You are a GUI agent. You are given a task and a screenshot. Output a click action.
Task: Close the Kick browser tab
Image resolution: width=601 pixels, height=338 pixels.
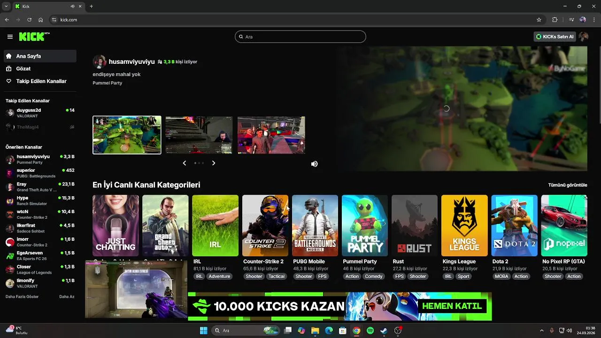pos(81,6)
